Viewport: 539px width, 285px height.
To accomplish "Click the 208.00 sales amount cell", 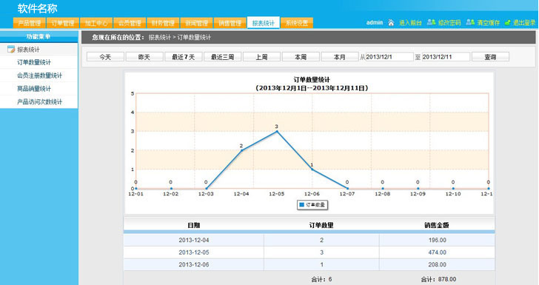I will point(438,265).
